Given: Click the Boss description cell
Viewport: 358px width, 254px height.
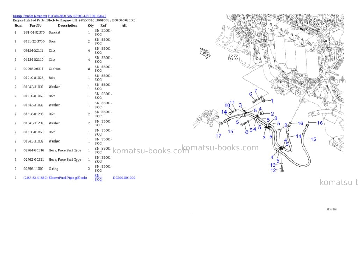Looking at the screenshot, I should tap(52, 41).
